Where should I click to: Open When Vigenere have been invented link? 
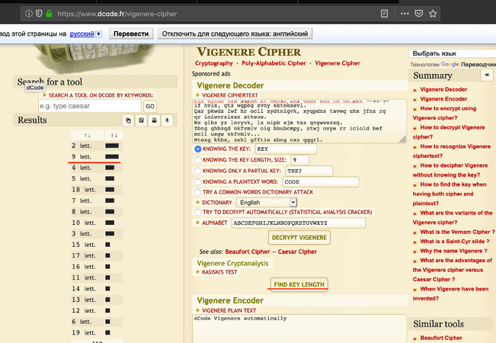450,293
